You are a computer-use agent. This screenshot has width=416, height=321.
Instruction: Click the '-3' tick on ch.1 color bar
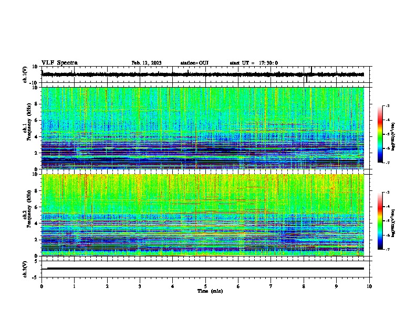(388, 106)
